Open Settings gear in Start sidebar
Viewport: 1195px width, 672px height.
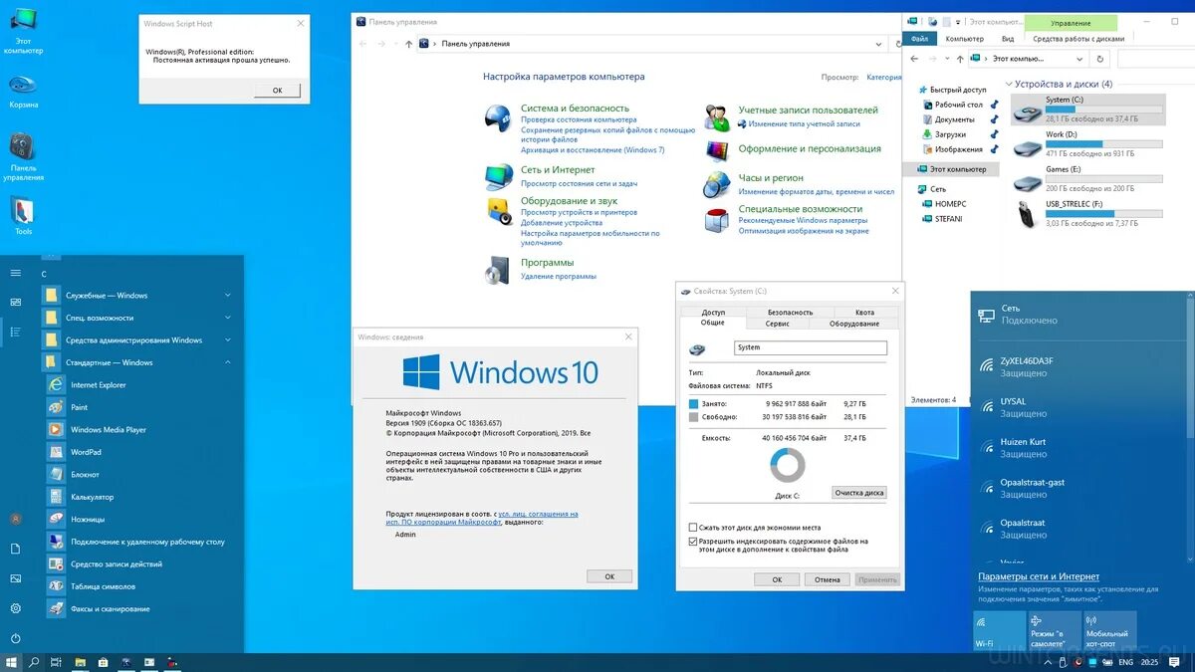tap(15, 608)
